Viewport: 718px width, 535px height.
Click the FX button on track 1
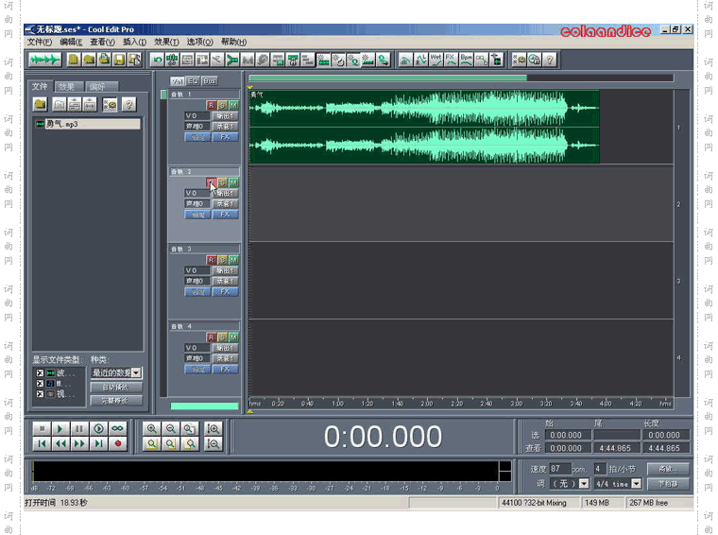click(225, 137)
